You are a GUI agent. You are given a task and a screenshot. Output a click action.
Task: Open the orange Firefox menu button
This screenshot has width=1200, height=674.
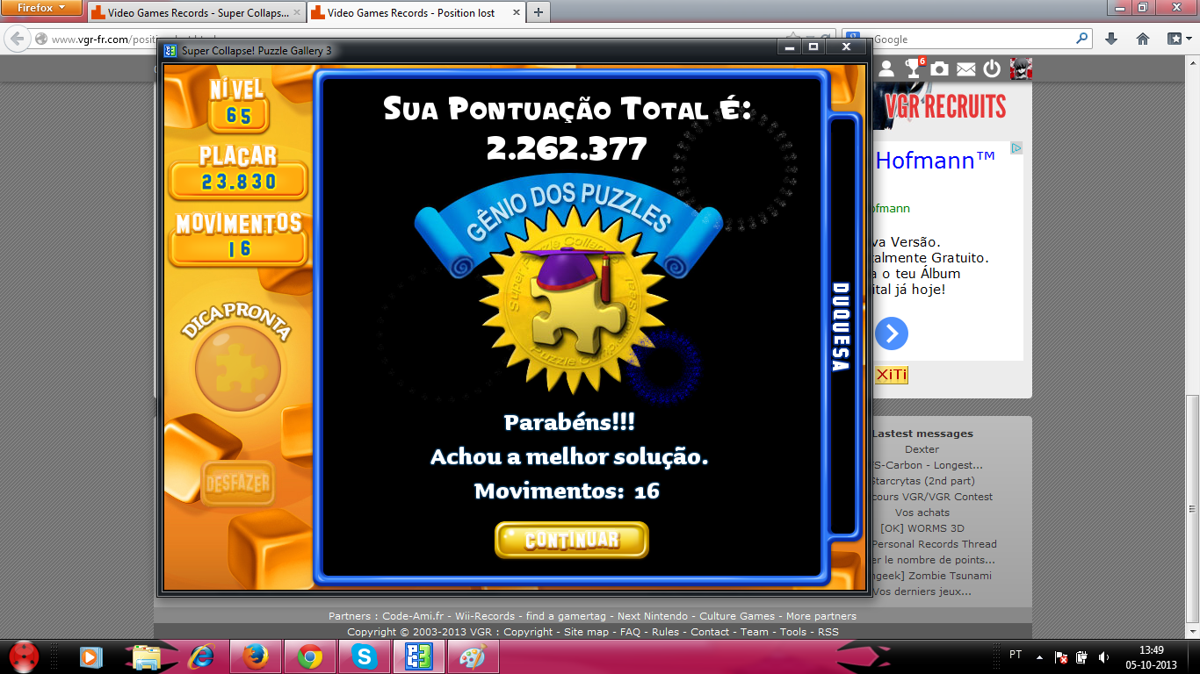[41, 8]
